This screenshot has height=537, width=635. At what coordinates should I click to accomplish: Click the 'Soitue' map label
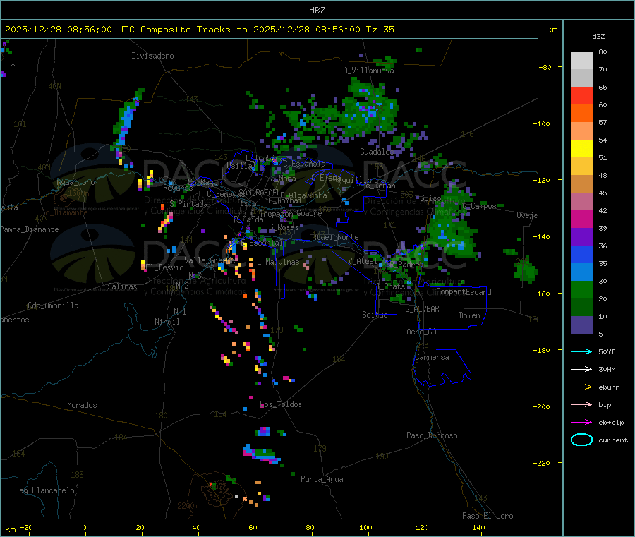click(375, 315)
